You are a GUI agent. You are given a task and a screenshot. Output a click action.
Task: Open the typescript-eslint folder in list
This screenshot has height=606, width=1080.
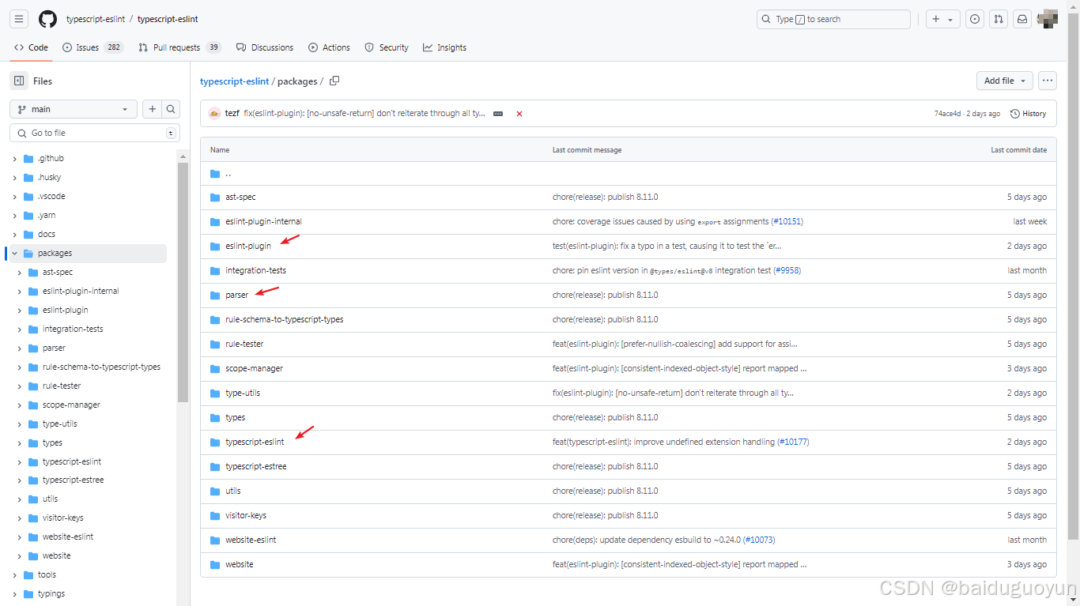click(255, 442)
